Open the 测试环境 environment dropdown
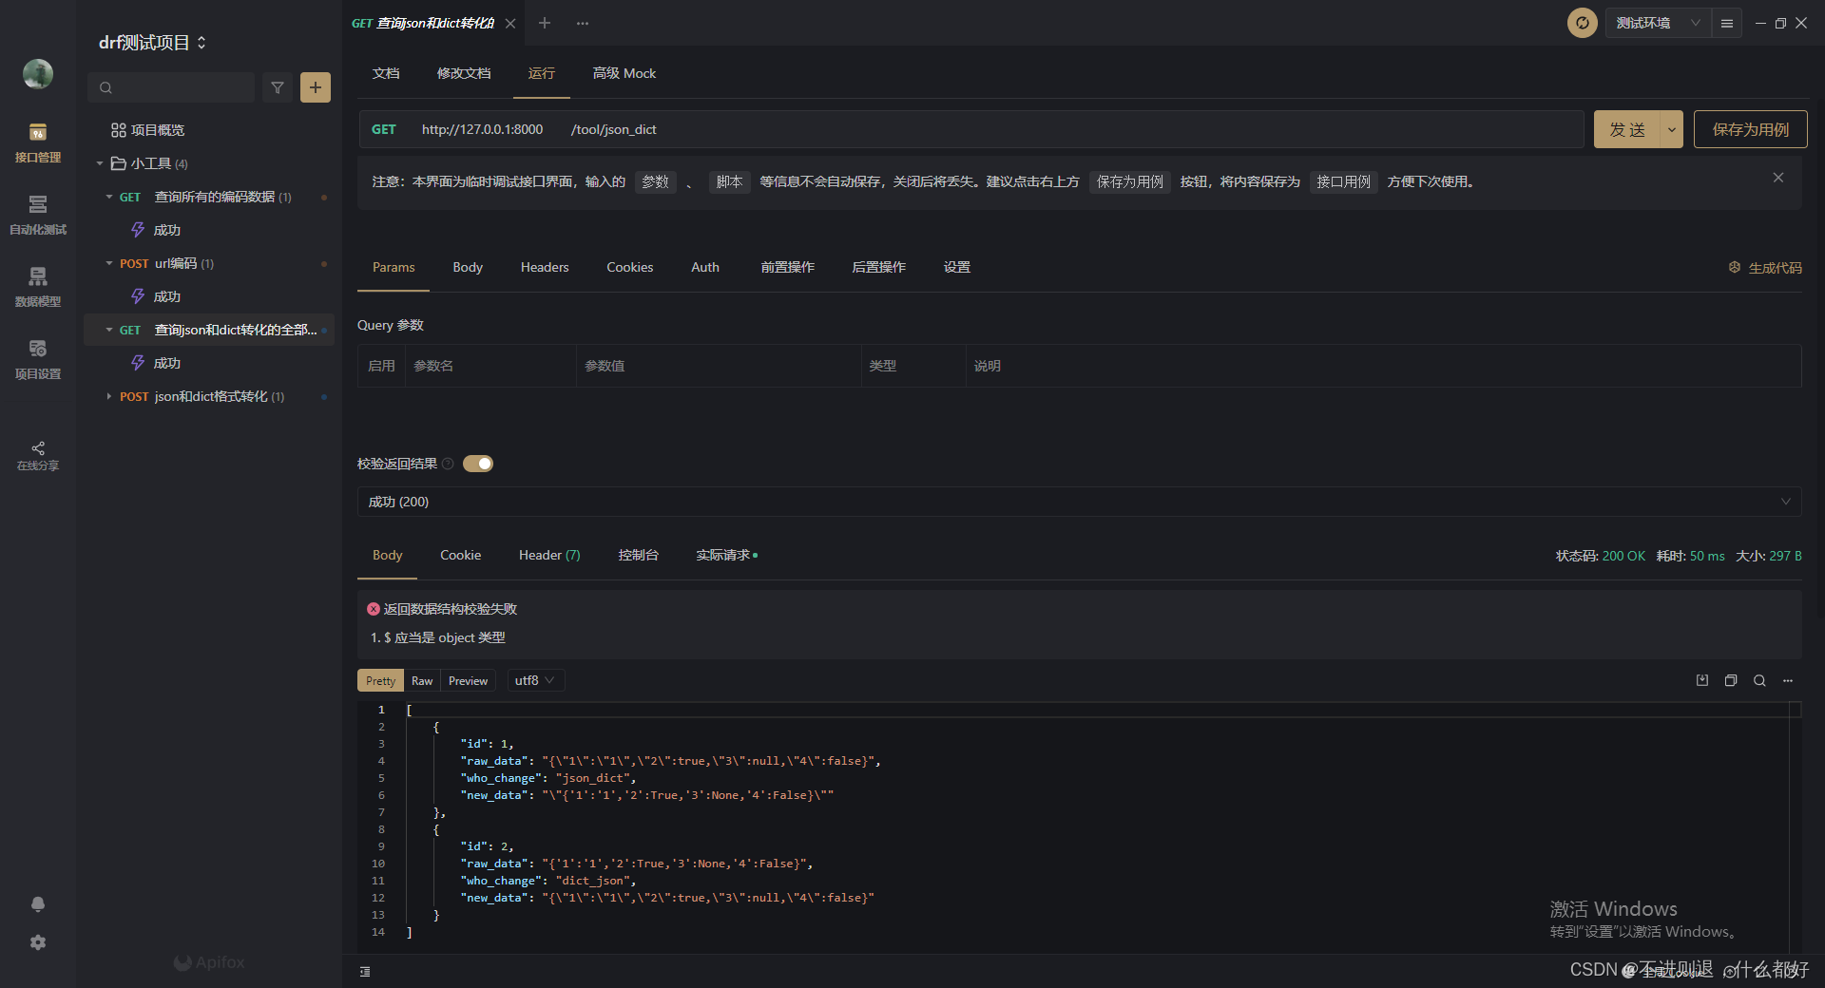The image size is (1825, 988). (x=1654, y=22)
